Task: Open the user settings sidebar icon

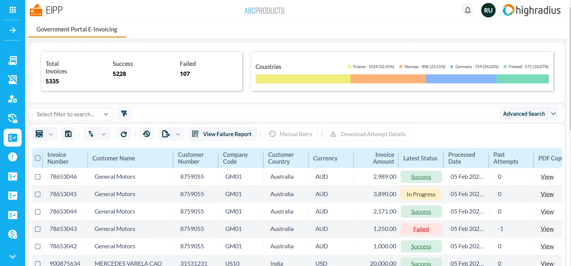Action: tap(13, 99)
